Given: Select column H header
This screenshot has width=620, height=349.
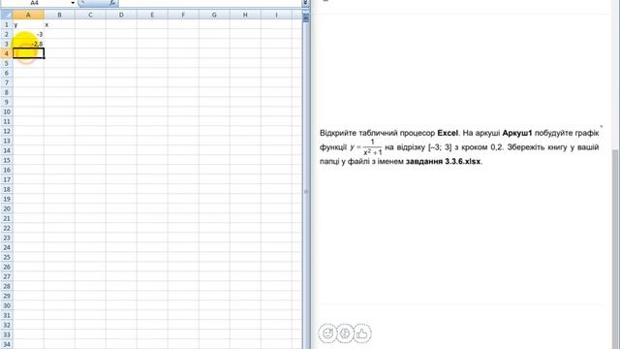Looking at the screenshot, I should tap(245, 16).
